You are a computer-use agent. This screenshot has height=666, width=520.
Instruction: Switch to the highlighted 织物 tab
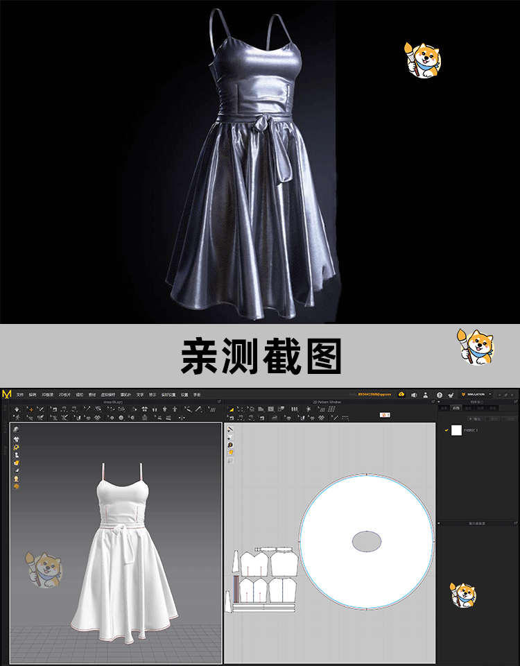456,409
